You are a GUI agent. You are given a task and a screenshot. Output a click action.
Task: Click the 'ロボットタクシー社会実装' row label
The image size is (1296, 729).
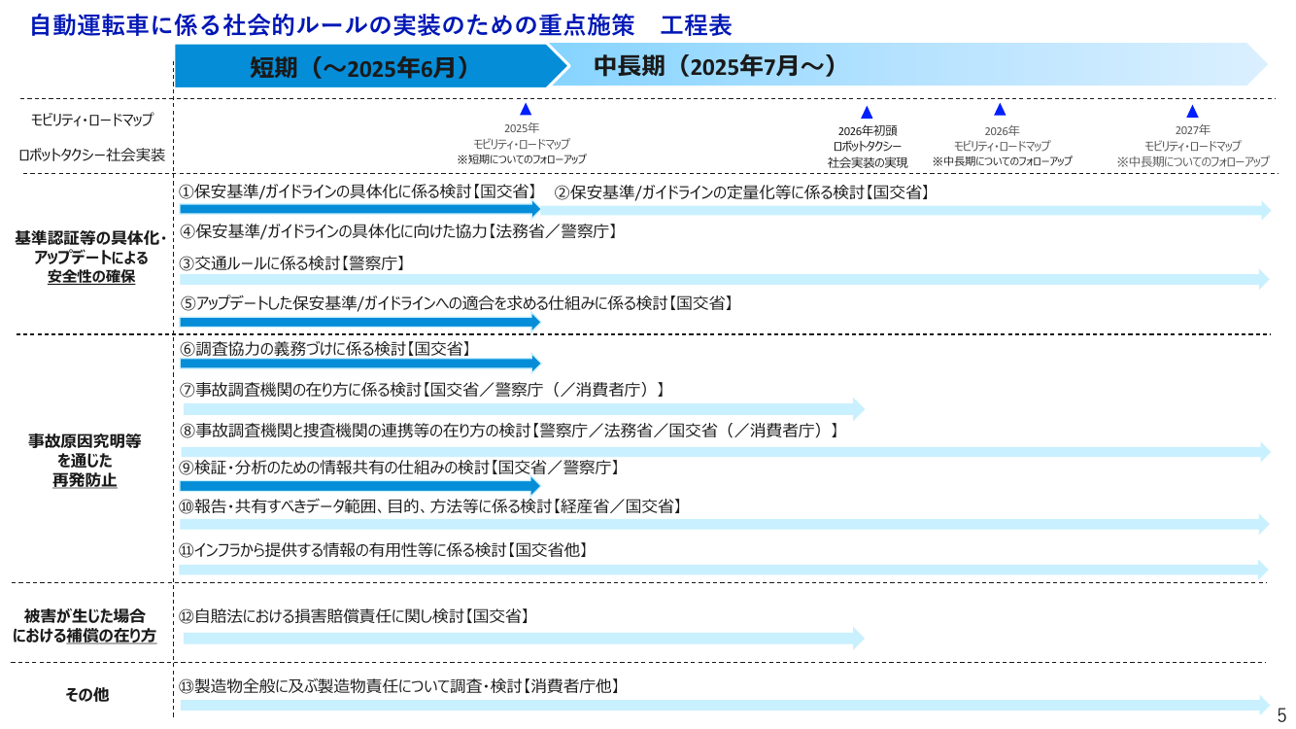coord(92,155)
